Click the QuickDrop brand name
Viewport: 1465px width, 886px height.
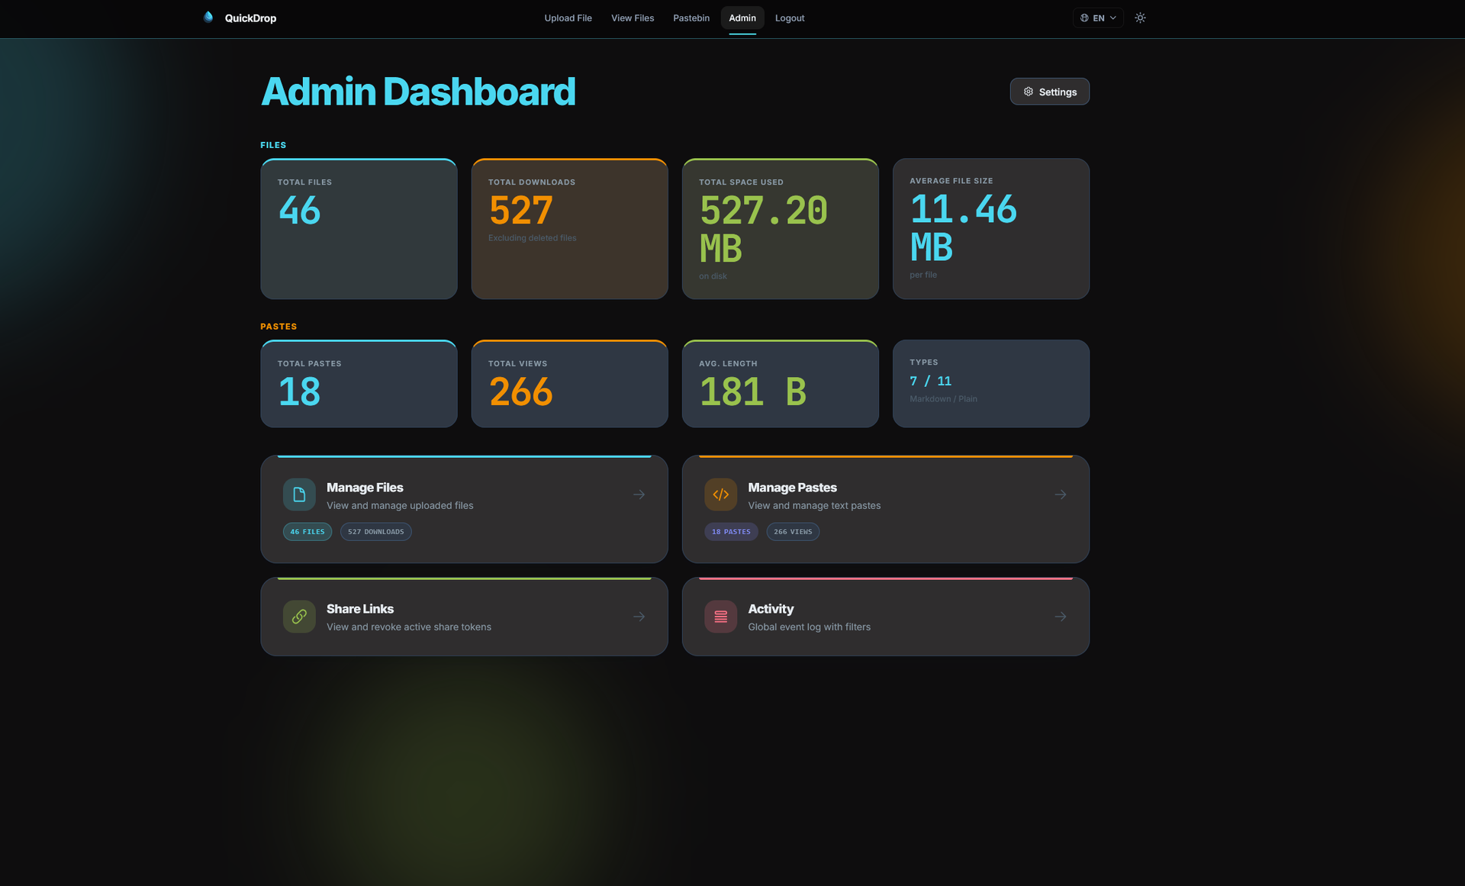[x=250, y=18]
